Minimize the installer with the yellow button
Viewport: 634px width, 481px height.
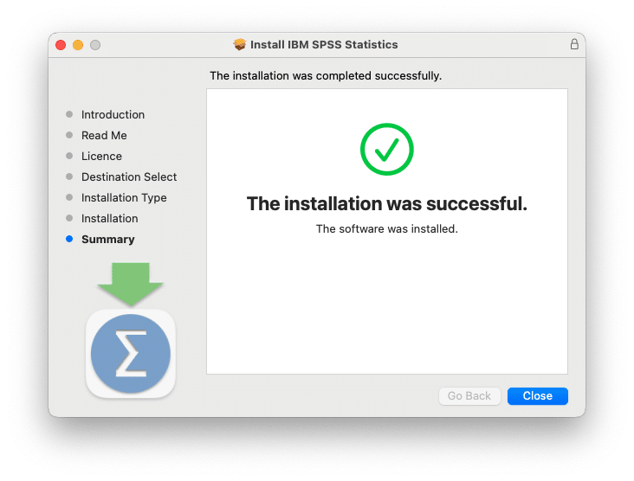pyautogui.click(x=78, y=45)
